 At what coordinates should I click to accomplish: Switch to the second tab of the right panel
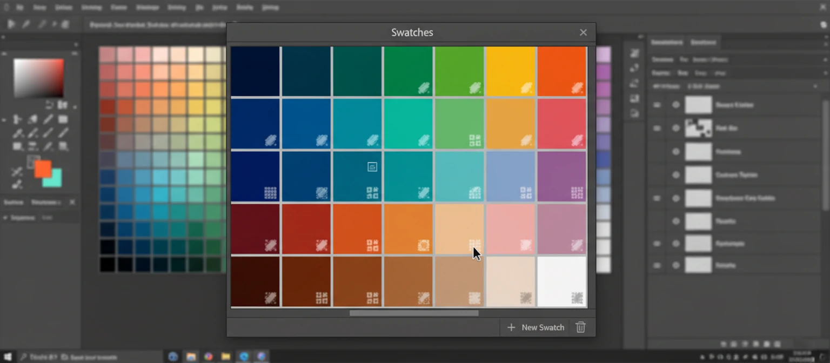pyautogui.click(x=704, y=42)
